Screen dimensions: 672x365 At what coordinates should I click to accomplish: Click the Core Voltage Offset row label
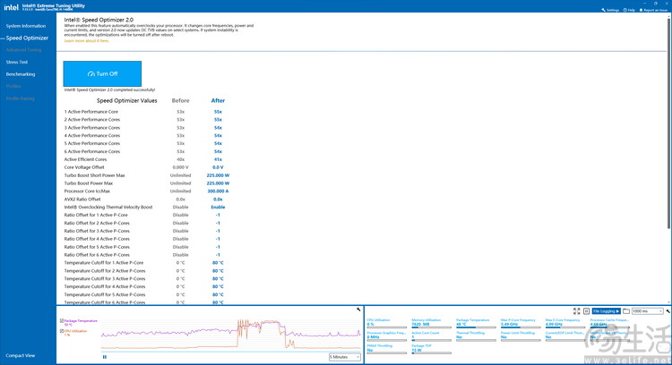[x=84, y=167]
